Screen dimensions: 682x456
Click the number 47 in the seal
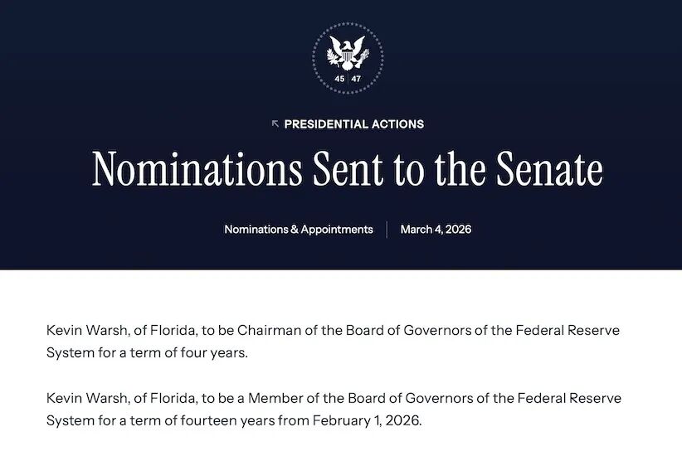coord(356,79)
